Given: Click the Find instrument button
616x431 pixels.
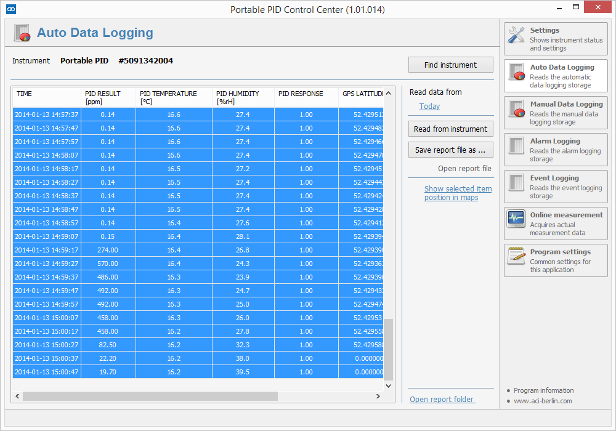Looking at the screenshot, I should click(450, 65).
